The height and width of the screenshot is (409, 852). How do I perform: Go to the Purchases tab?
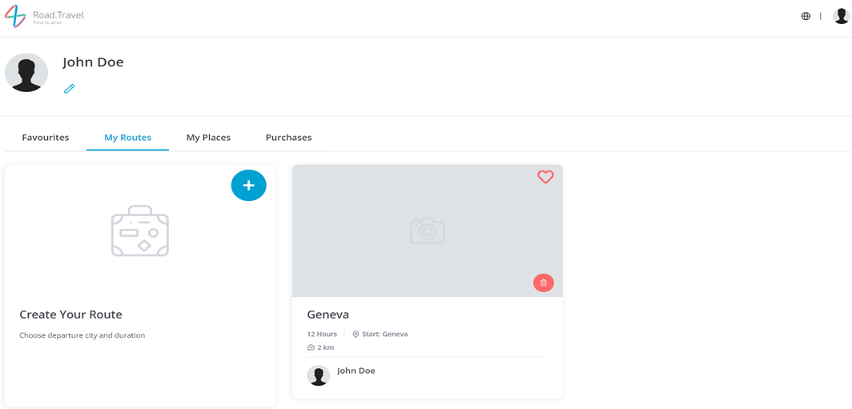288,138
